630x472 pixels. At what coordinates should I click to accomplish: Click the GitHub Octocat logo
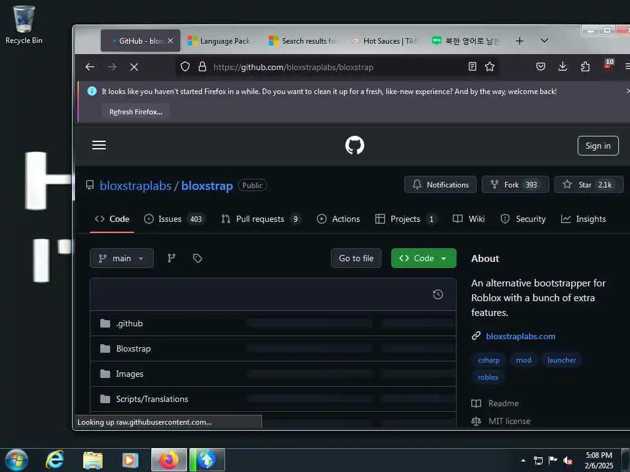354,145
